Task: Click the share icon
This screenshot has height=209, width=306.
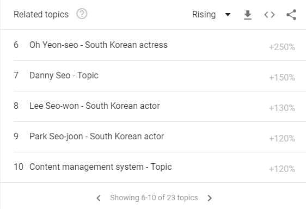Action: pos(291,15)
